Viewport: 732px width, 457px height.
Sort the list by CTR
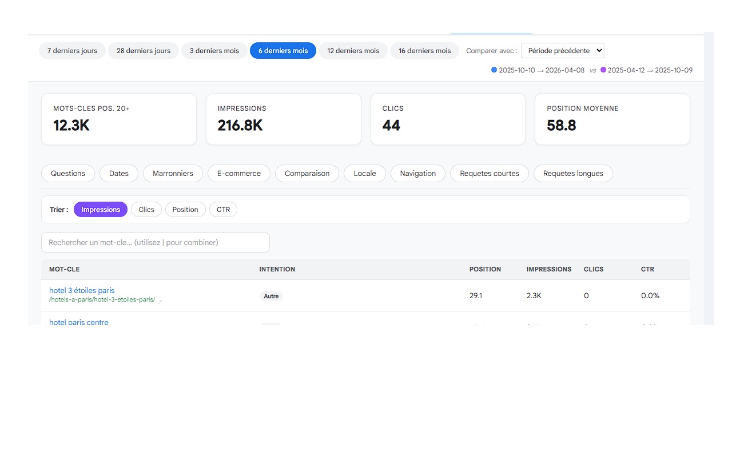click(x=223, y=210)
